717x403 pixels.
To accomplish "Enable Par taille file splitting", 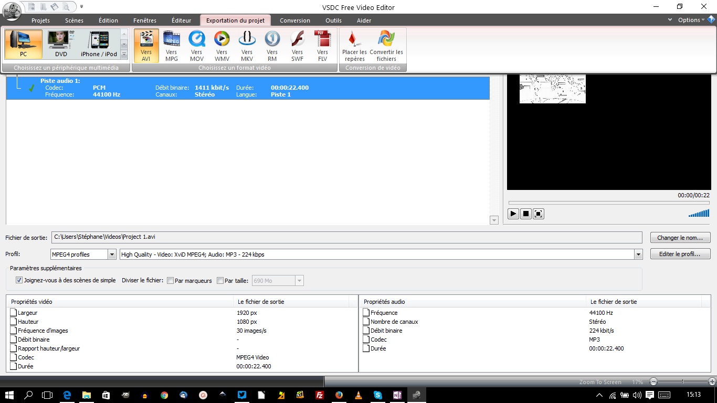I will [x=220, y=281].
